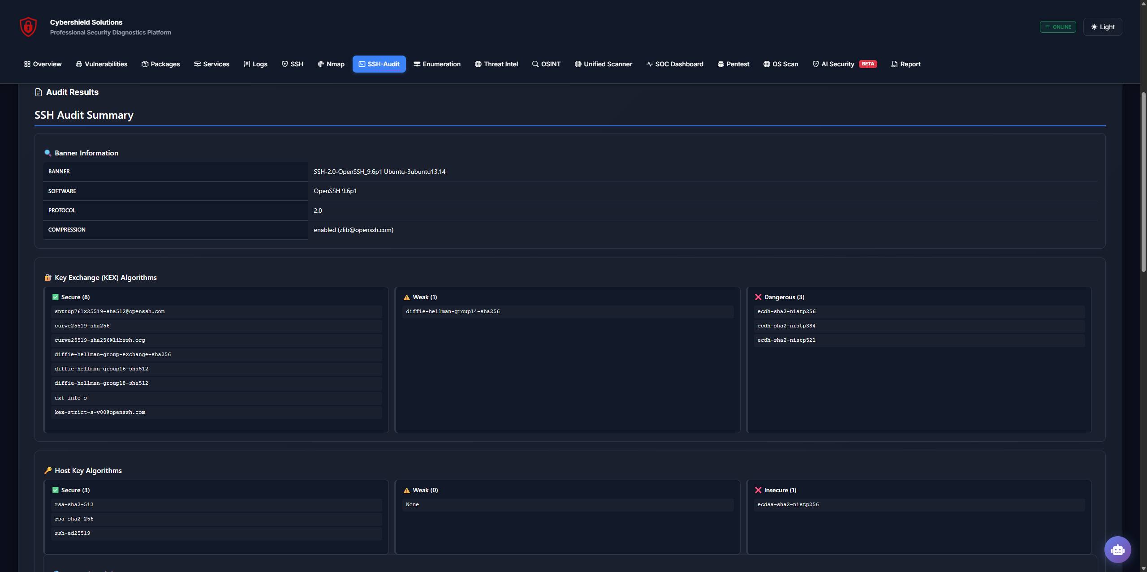Select the Nmap scanner icon in the navigation
This screenshot has height=572, width=1147.
coord(321,64)
